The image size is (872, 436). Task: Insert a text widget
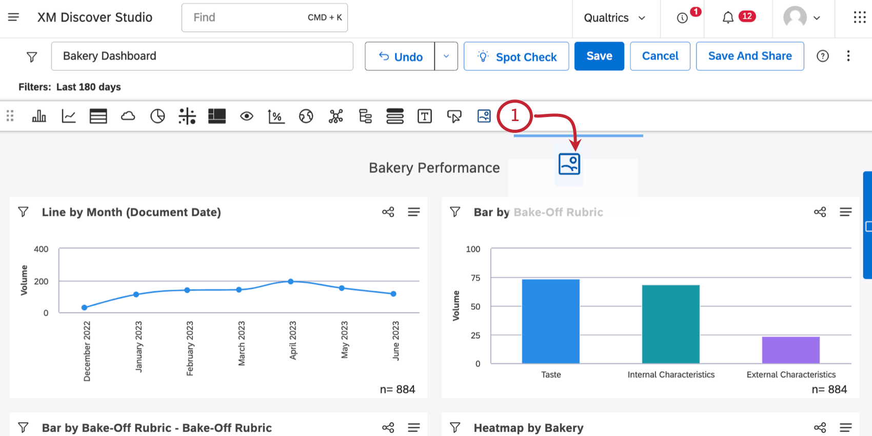pyautogui.click(x=425, y=116)
